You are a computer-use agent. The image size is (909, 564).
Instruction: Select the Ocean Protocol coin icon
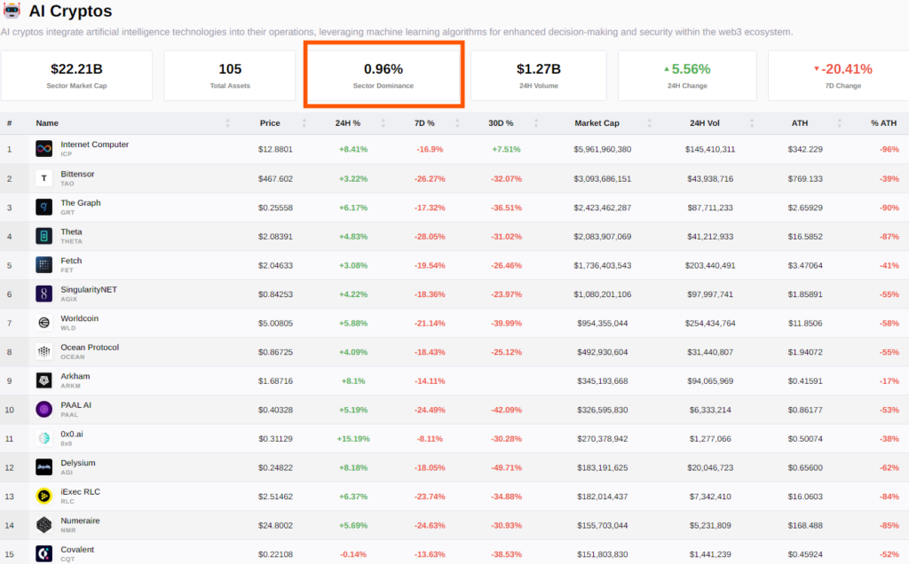43,351
